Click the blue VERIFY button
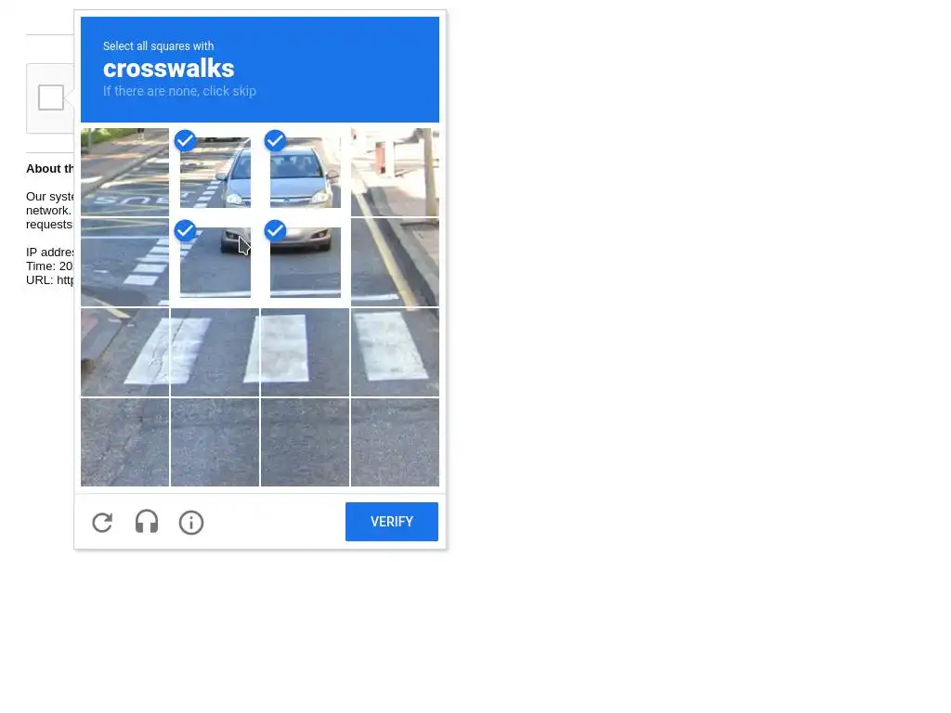 point(392,522)
